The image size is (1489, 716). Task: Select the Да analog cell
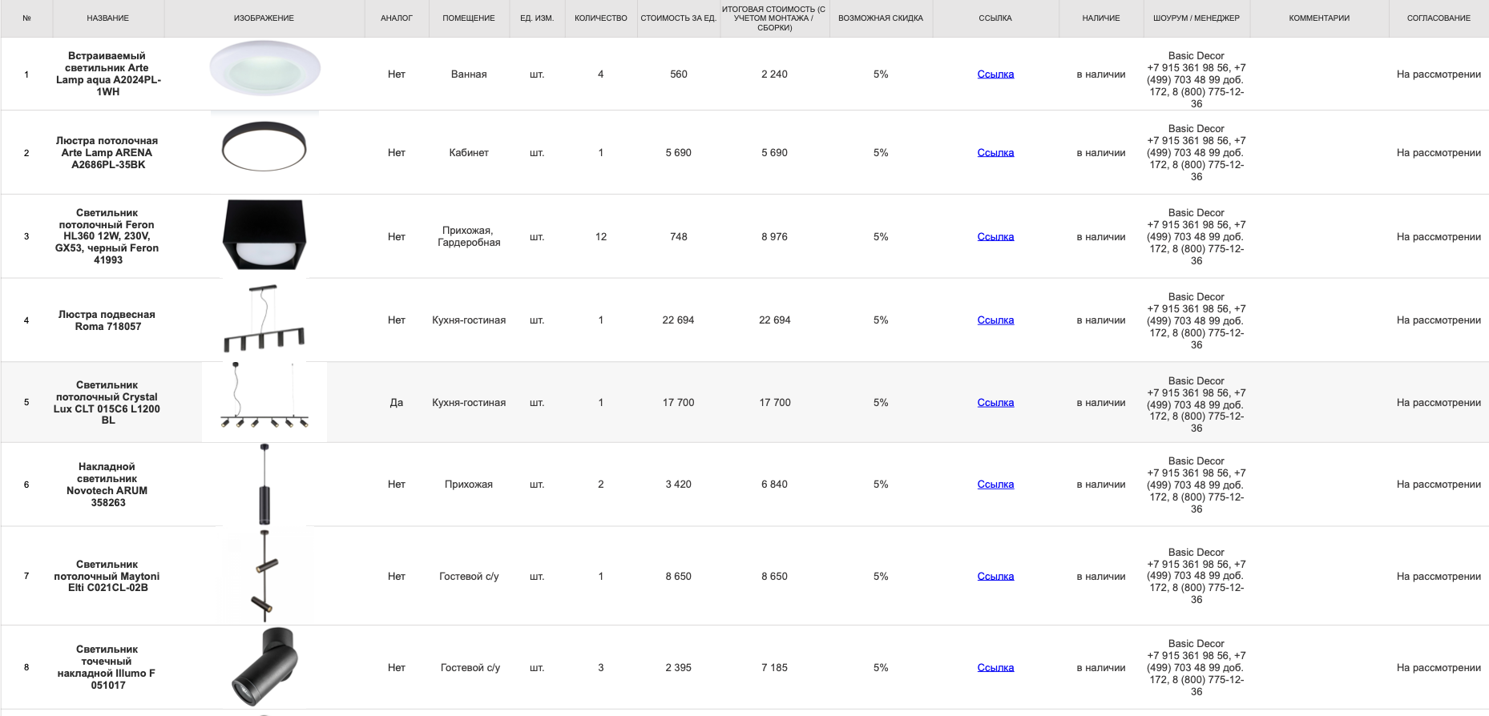[397, 402]
